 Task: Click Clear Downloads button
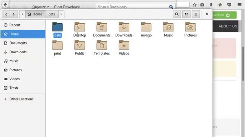click(x=67, y=7)
